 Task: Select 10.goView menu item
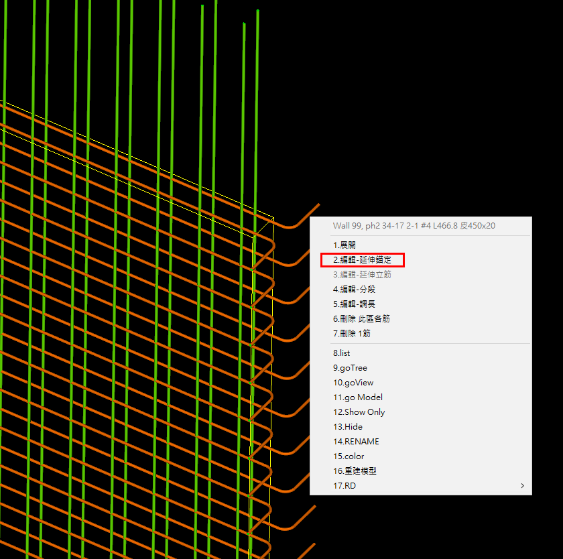pyautogui.click(x=420, y=382)
